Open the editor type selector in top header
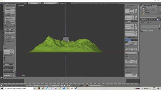This screenshot has width=161, height=90. (x=2, y=3)
